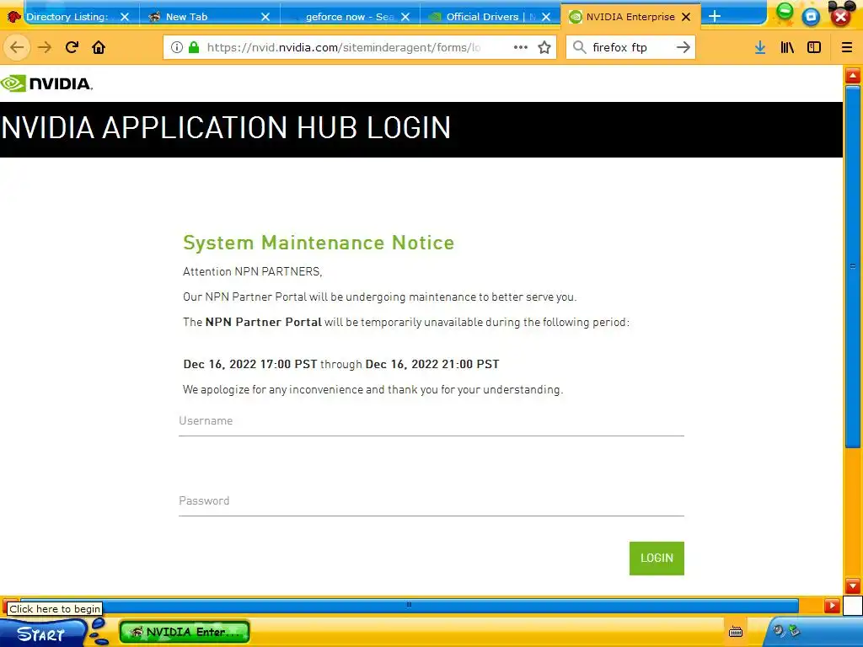This screenshot has height=647, width=863.
Task: Open the Start menu
Action: [x=43, y=634]
